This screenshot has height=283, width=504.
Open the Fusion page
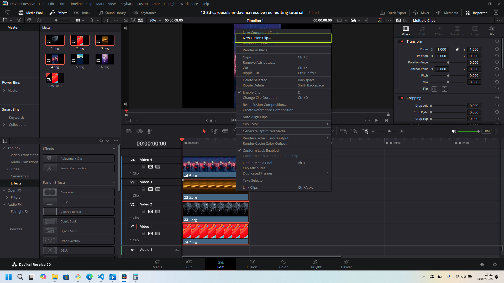click(252, 264)
